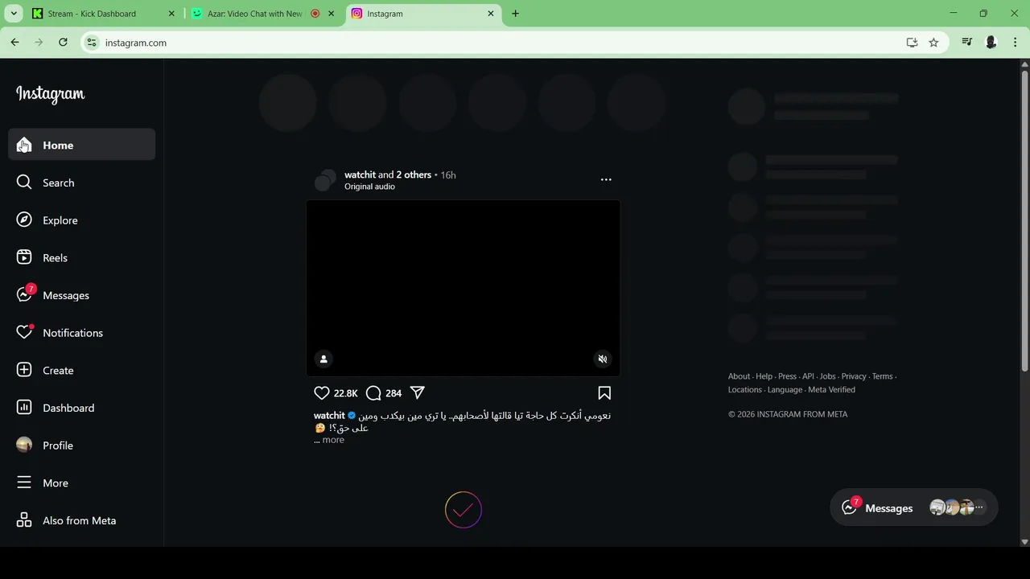This screenshot has height=579, width=1030.
Task: Reload the page
Action: [63, 43]
